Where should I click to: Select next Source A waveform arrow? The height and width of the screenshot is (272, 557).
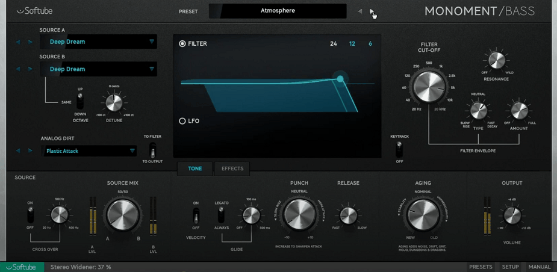coord(30,42)
